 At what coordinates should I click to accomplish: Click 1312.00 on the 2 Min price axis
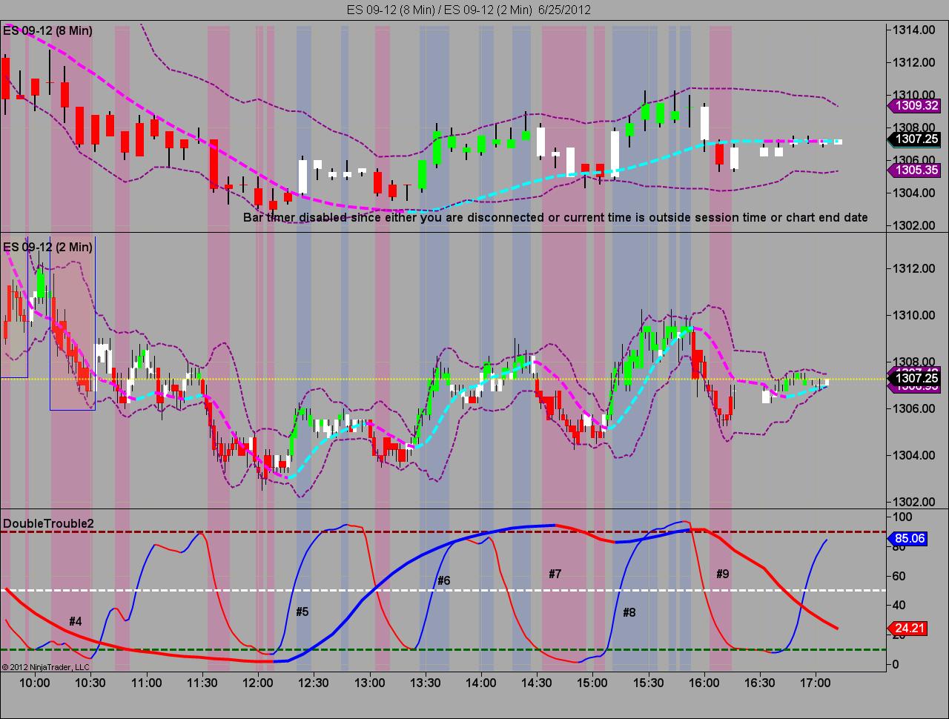pyautogui.click(x=915, y=268)
